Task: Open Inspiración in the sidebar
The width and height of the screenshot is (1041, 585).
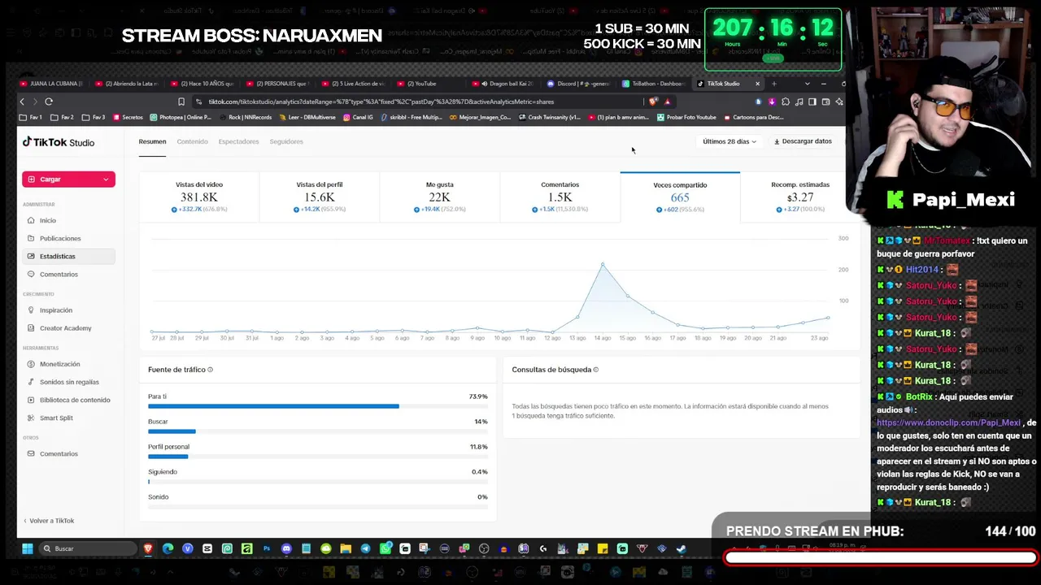Action: (56, 310)
